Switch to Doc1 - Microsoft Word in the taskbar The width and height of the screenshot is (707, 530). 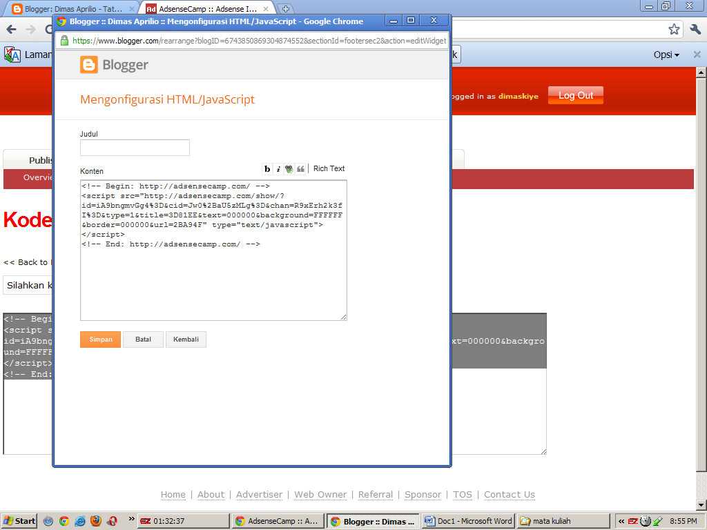click(468, 521)
